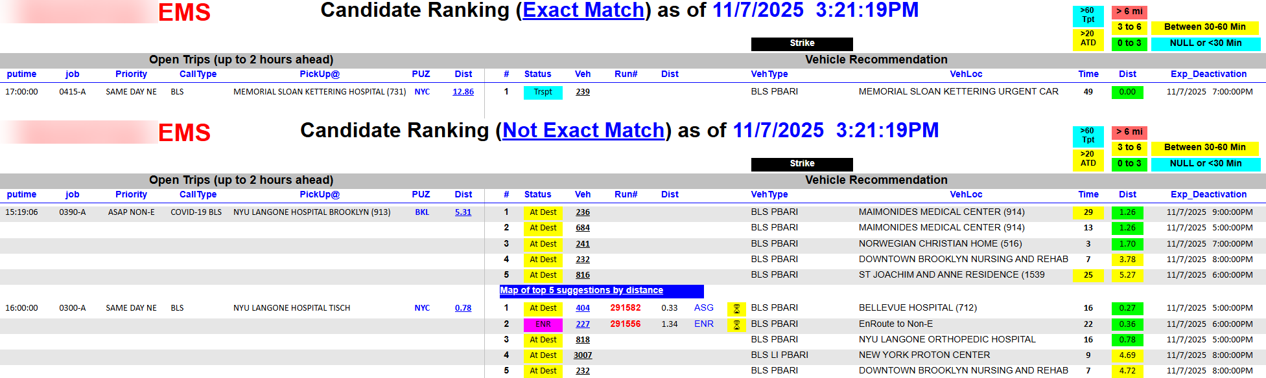
Task: Click the magenta ENR status of vehicle 227
Action: pyautogui.click(x=543, y=325)
